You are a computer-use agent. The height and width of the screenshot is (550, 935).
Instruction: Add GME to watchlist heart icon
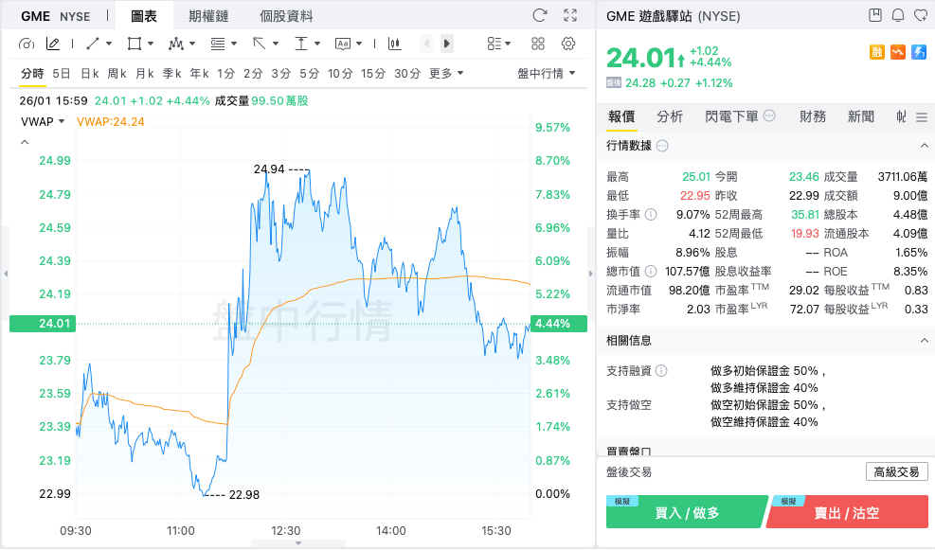922,15
